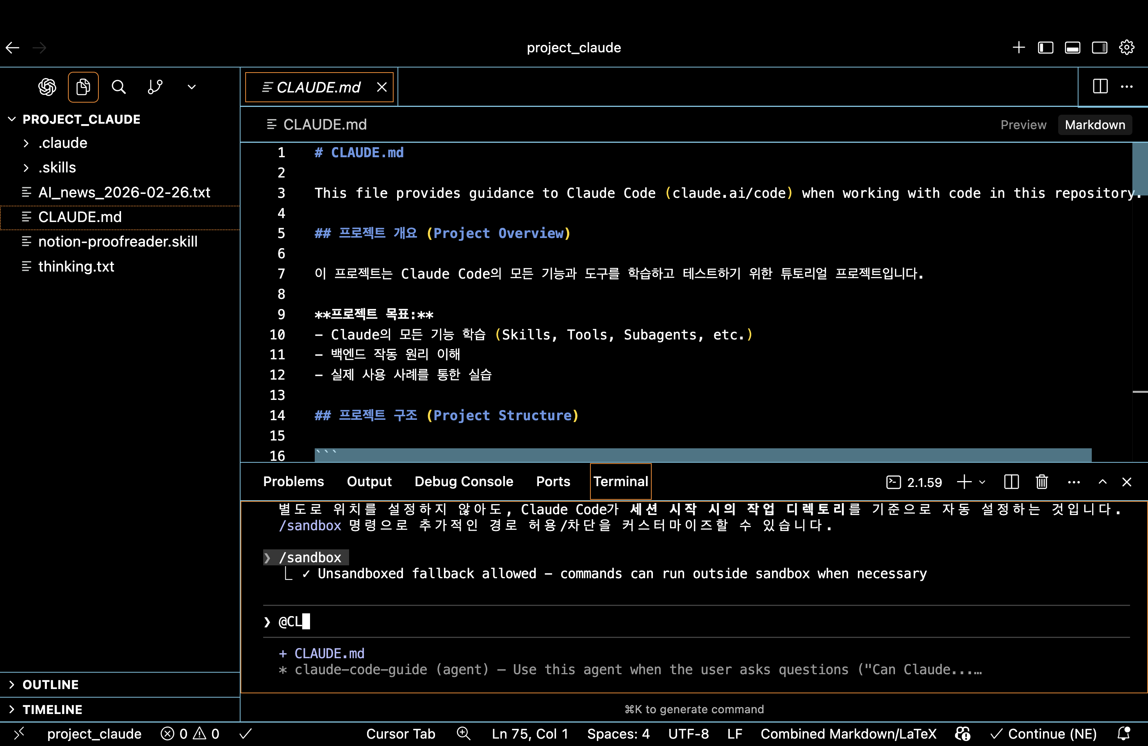Open the new terminal profile dropdown
1148x746 pixels.
point(982,482)
